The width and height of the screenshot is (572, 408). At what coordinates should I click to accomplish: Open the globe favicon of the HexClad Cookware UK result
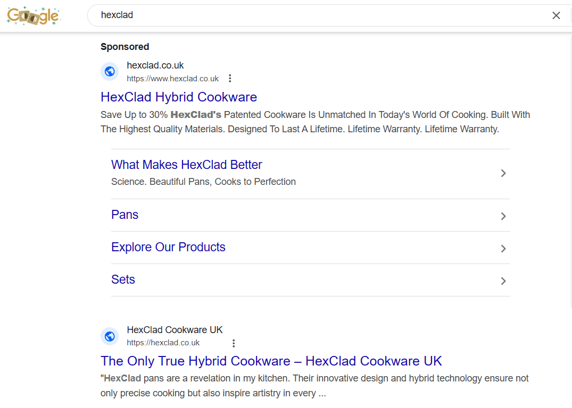[x=110, y=336]
